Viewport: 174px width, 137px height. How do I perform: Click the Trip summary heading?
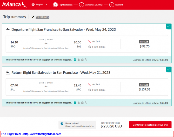pyautogui.click(x=15, y=17)
